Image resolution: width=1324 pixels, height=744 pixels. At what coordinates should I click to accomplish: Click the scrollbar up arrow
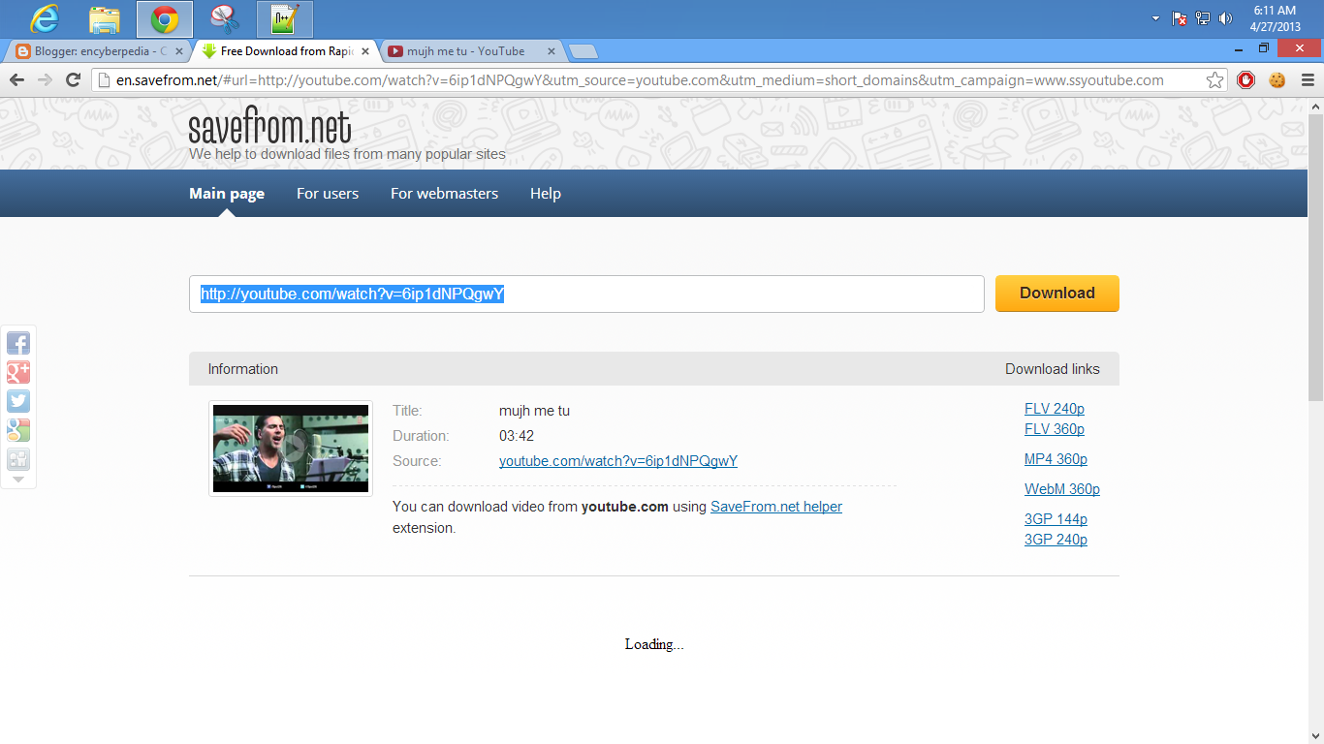tap(1315, 106)
